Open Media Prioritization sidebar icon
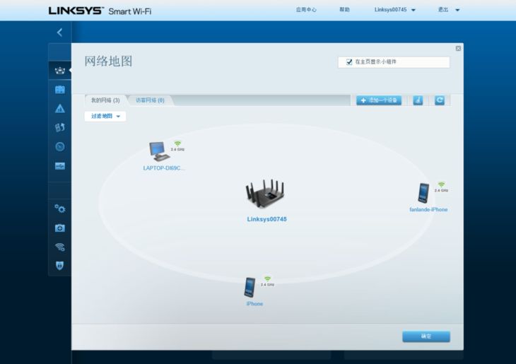Viewport: 516px width, 364px height. point(60,127)
